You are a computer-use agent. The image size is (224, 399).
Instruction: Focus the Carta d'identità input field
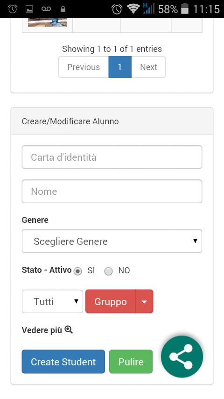[112, 157]
